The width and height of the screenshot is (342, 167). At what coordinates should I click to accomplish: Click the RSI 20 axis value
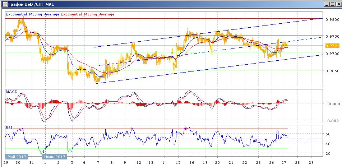(328, 153)
